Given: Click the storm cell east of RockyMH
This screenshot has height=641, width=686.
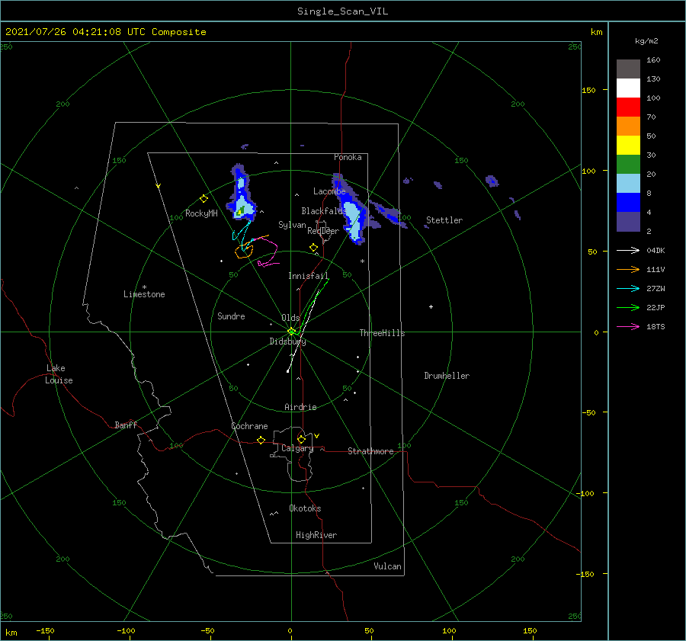Looking at the screenshot, I should click(242, 194).
